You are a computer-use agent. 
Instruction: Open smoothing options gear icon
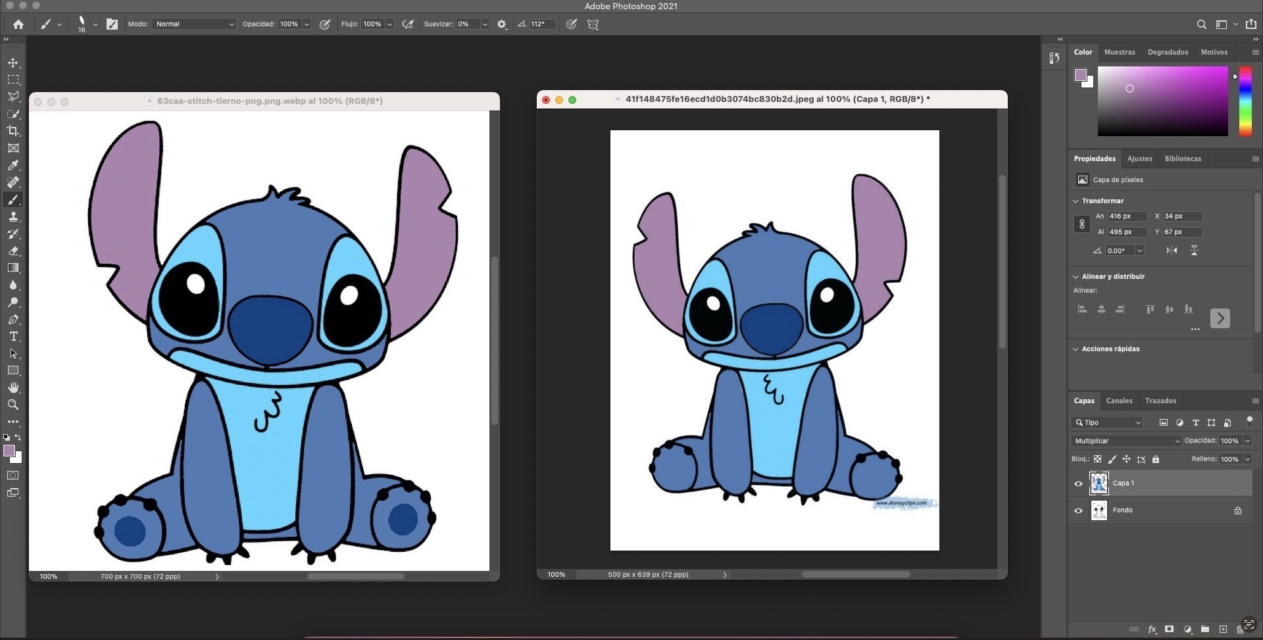click(x=502, y=24)
